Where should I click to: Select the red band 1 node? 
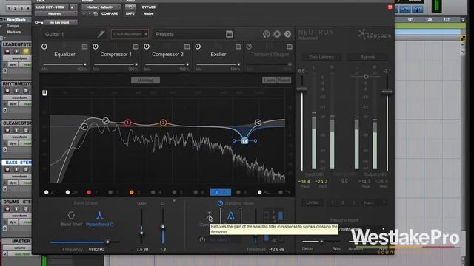(128, 123)
